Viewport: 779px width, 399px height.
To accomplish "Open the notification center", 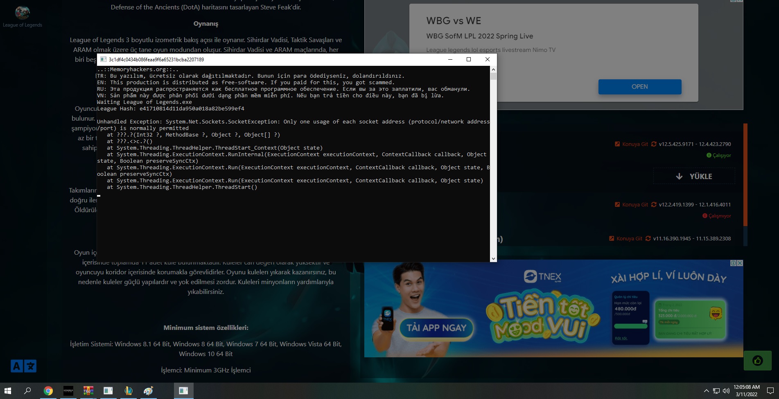I will tap(770, 391).
